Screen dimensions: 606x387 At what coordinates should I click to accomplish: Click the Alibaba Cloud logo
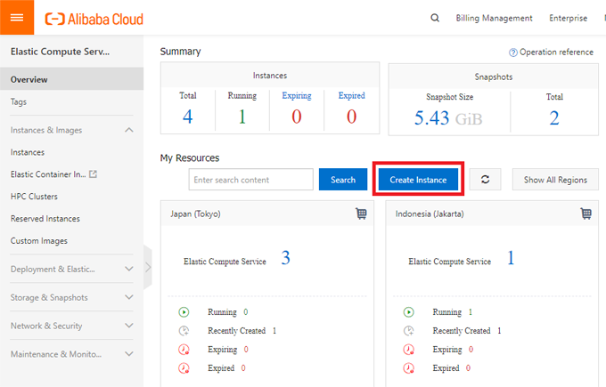[94, 19]
